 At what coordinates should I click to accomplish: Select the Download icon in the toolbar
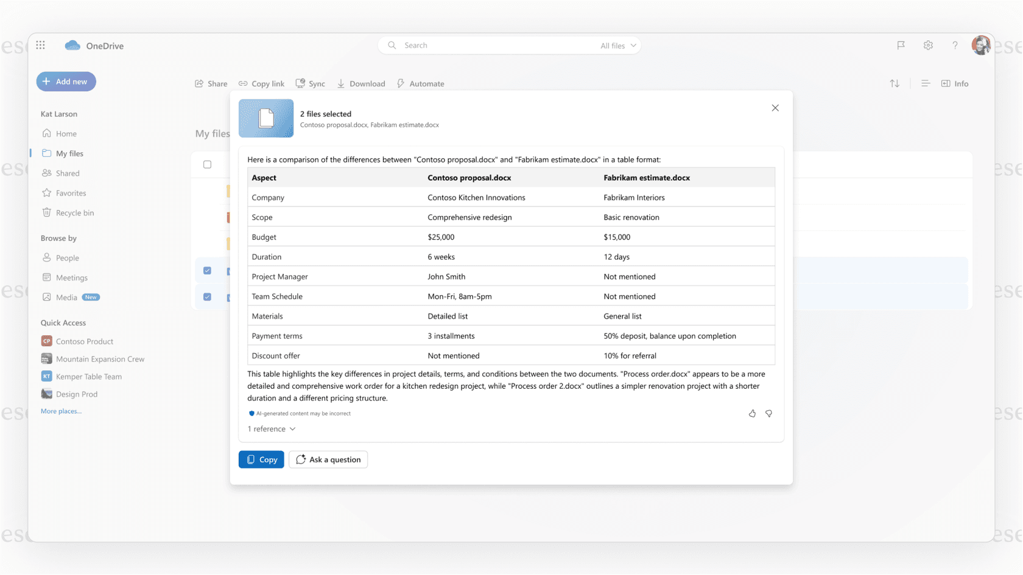click(x=360, y=83)
